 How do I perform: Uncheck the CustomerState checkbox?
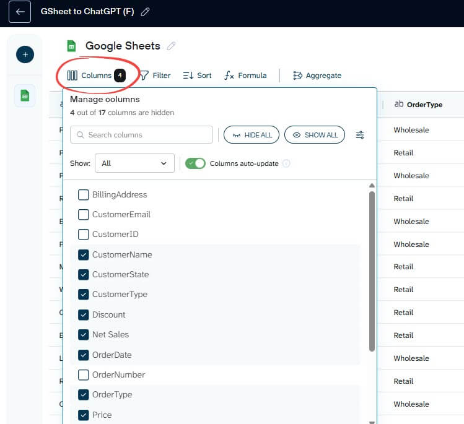pos(84,275)
